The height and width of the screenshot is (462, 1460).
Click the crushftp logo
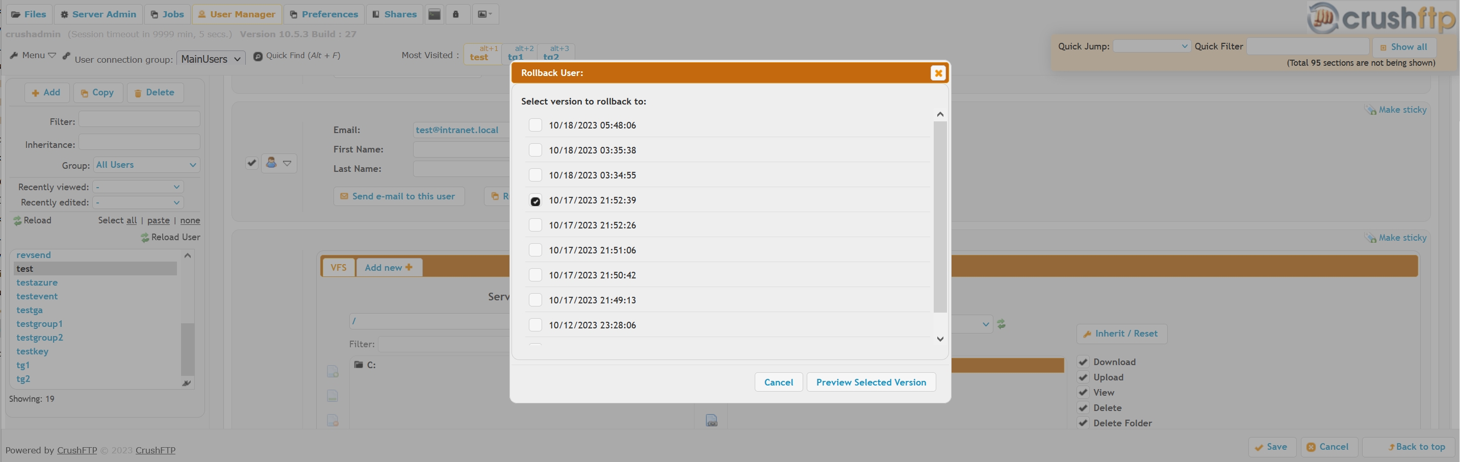point(1381,19)
